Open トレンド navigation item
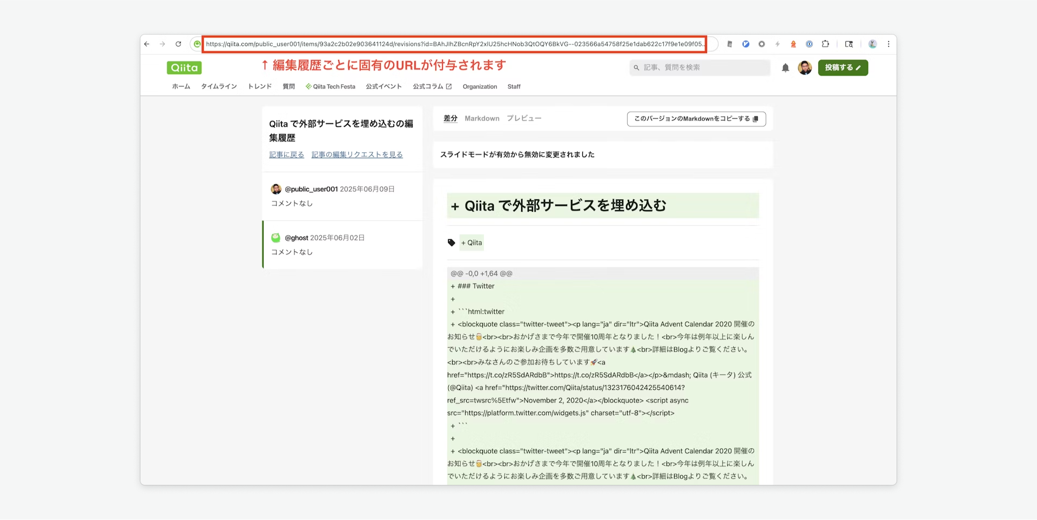The image size is (1037, 520). coord(260,86)
